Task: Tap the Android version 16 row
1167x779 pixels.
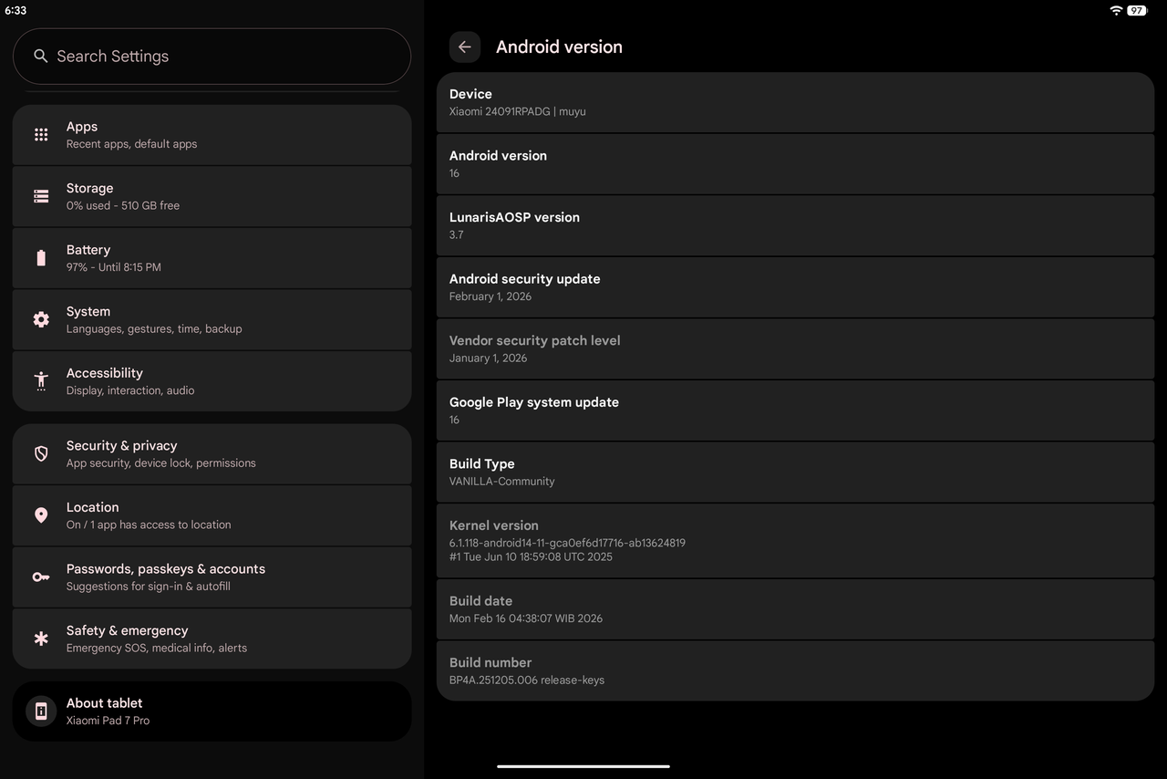Action: pos(796,164)
